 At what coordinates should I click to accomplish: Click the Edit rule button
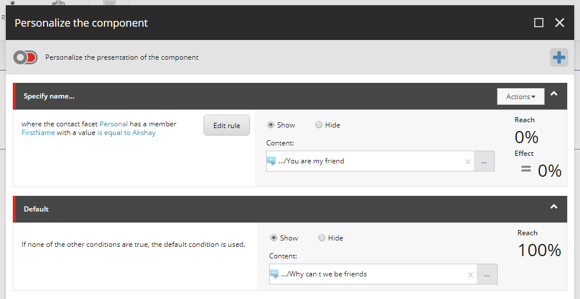(227, 125)
